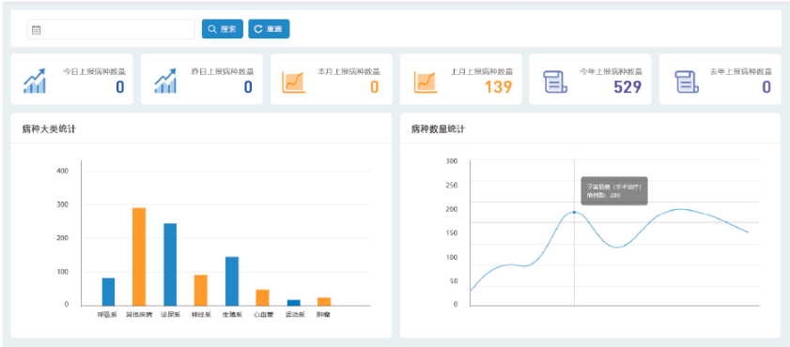Click the 本月上报病种数量 label
The height and width of the screenshot is (347, 790).
tap(349, 71)
